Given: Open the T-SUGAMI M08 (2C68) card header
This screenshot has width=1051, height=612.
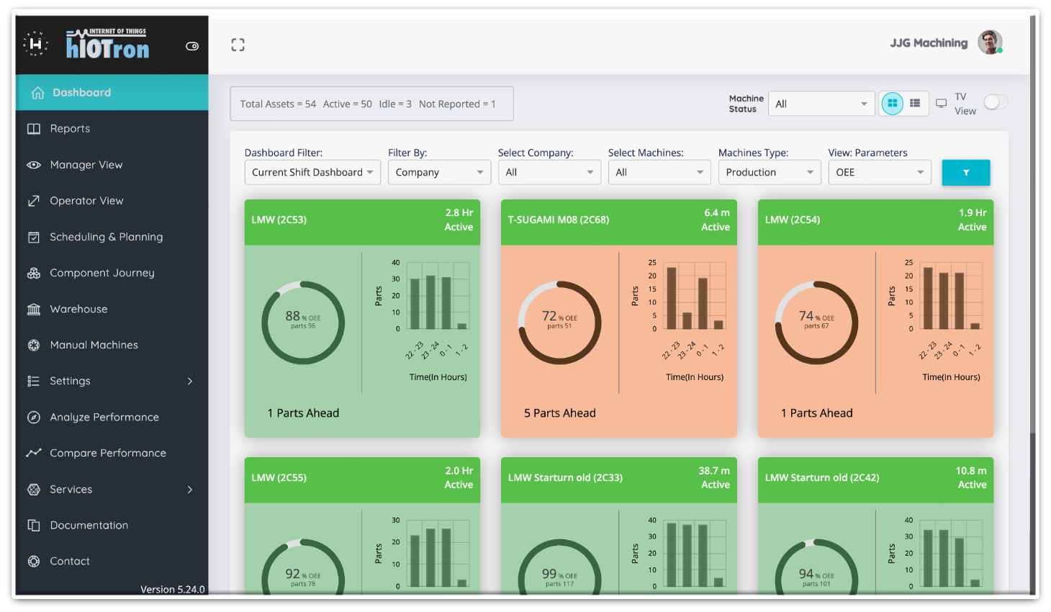Looking at the screenshot, I should [619, 222].
